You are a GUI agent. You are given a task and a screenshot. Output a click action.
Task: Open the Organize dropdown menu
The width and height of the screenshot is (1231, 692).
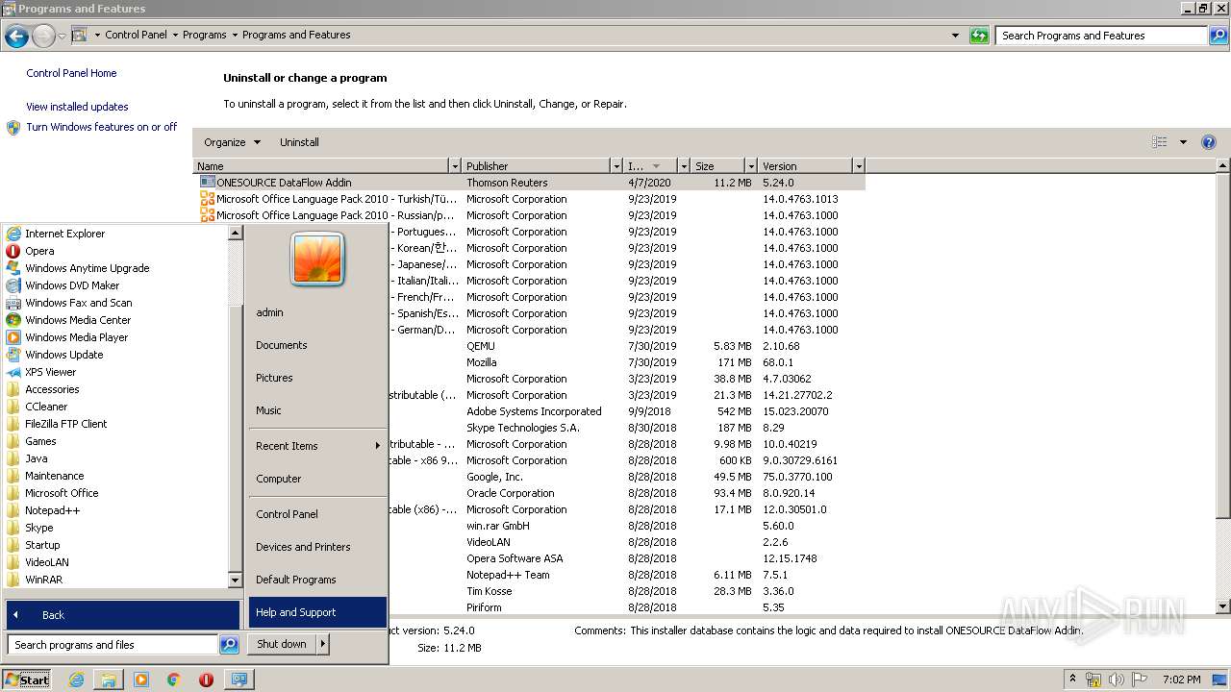click(x=232, y=142)
